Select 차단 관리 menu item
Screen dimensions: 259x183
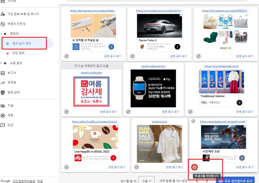coord(18,53)
